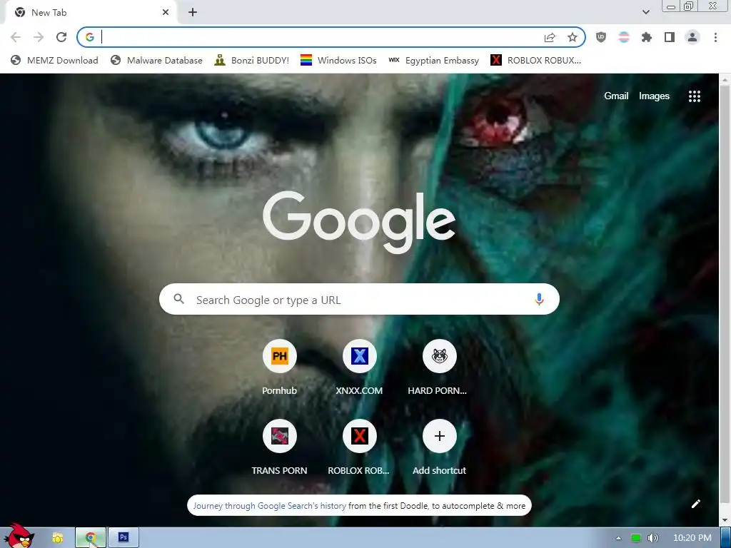This screenshot has width=731, height=548.
Task: Open the ROBLOX ROB... shortcut tile
Action: [359, 447]
